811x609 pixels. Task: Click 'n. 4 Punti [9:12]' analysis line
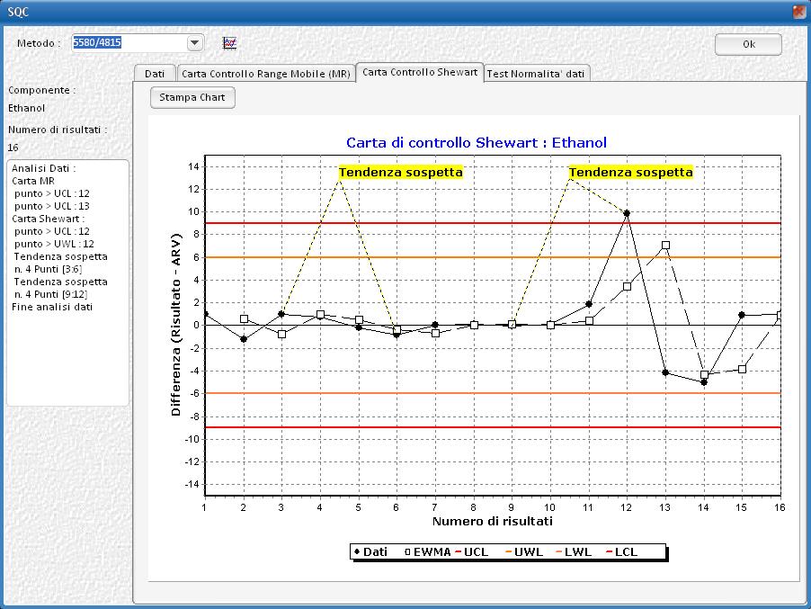click(x=50, y=294)
